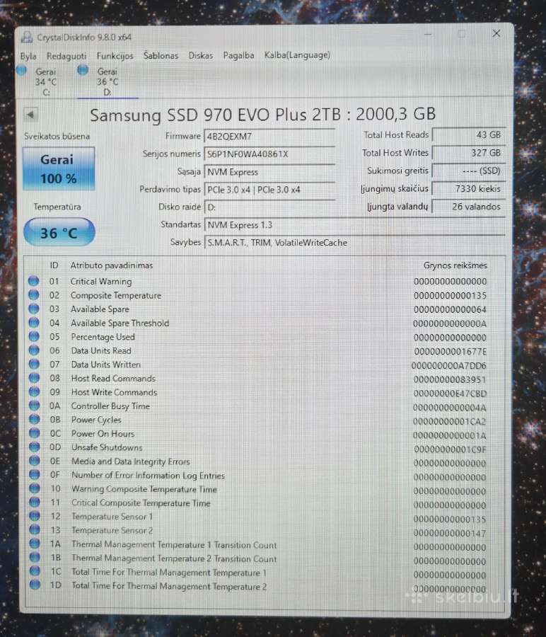Image resolution: width=546 pixels, height=637 pixels.
Task: Open the Šablonas menu
Action: tap(161, 55)
